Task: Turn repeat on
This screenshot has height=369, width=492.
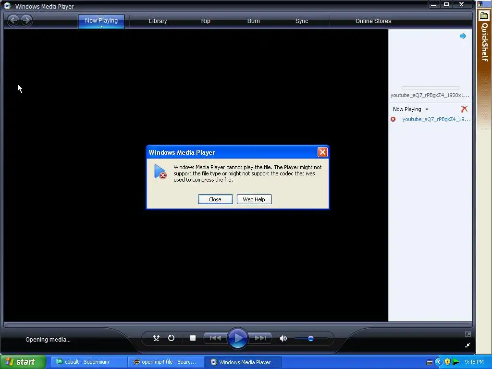Action: click(171, 338)
